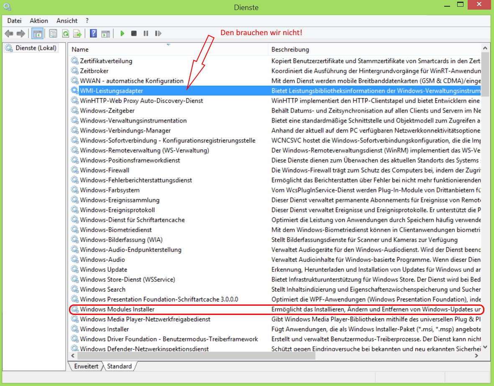494x386 pixels.
Task: Switch to the Standard tab
Action: (119, 366)
